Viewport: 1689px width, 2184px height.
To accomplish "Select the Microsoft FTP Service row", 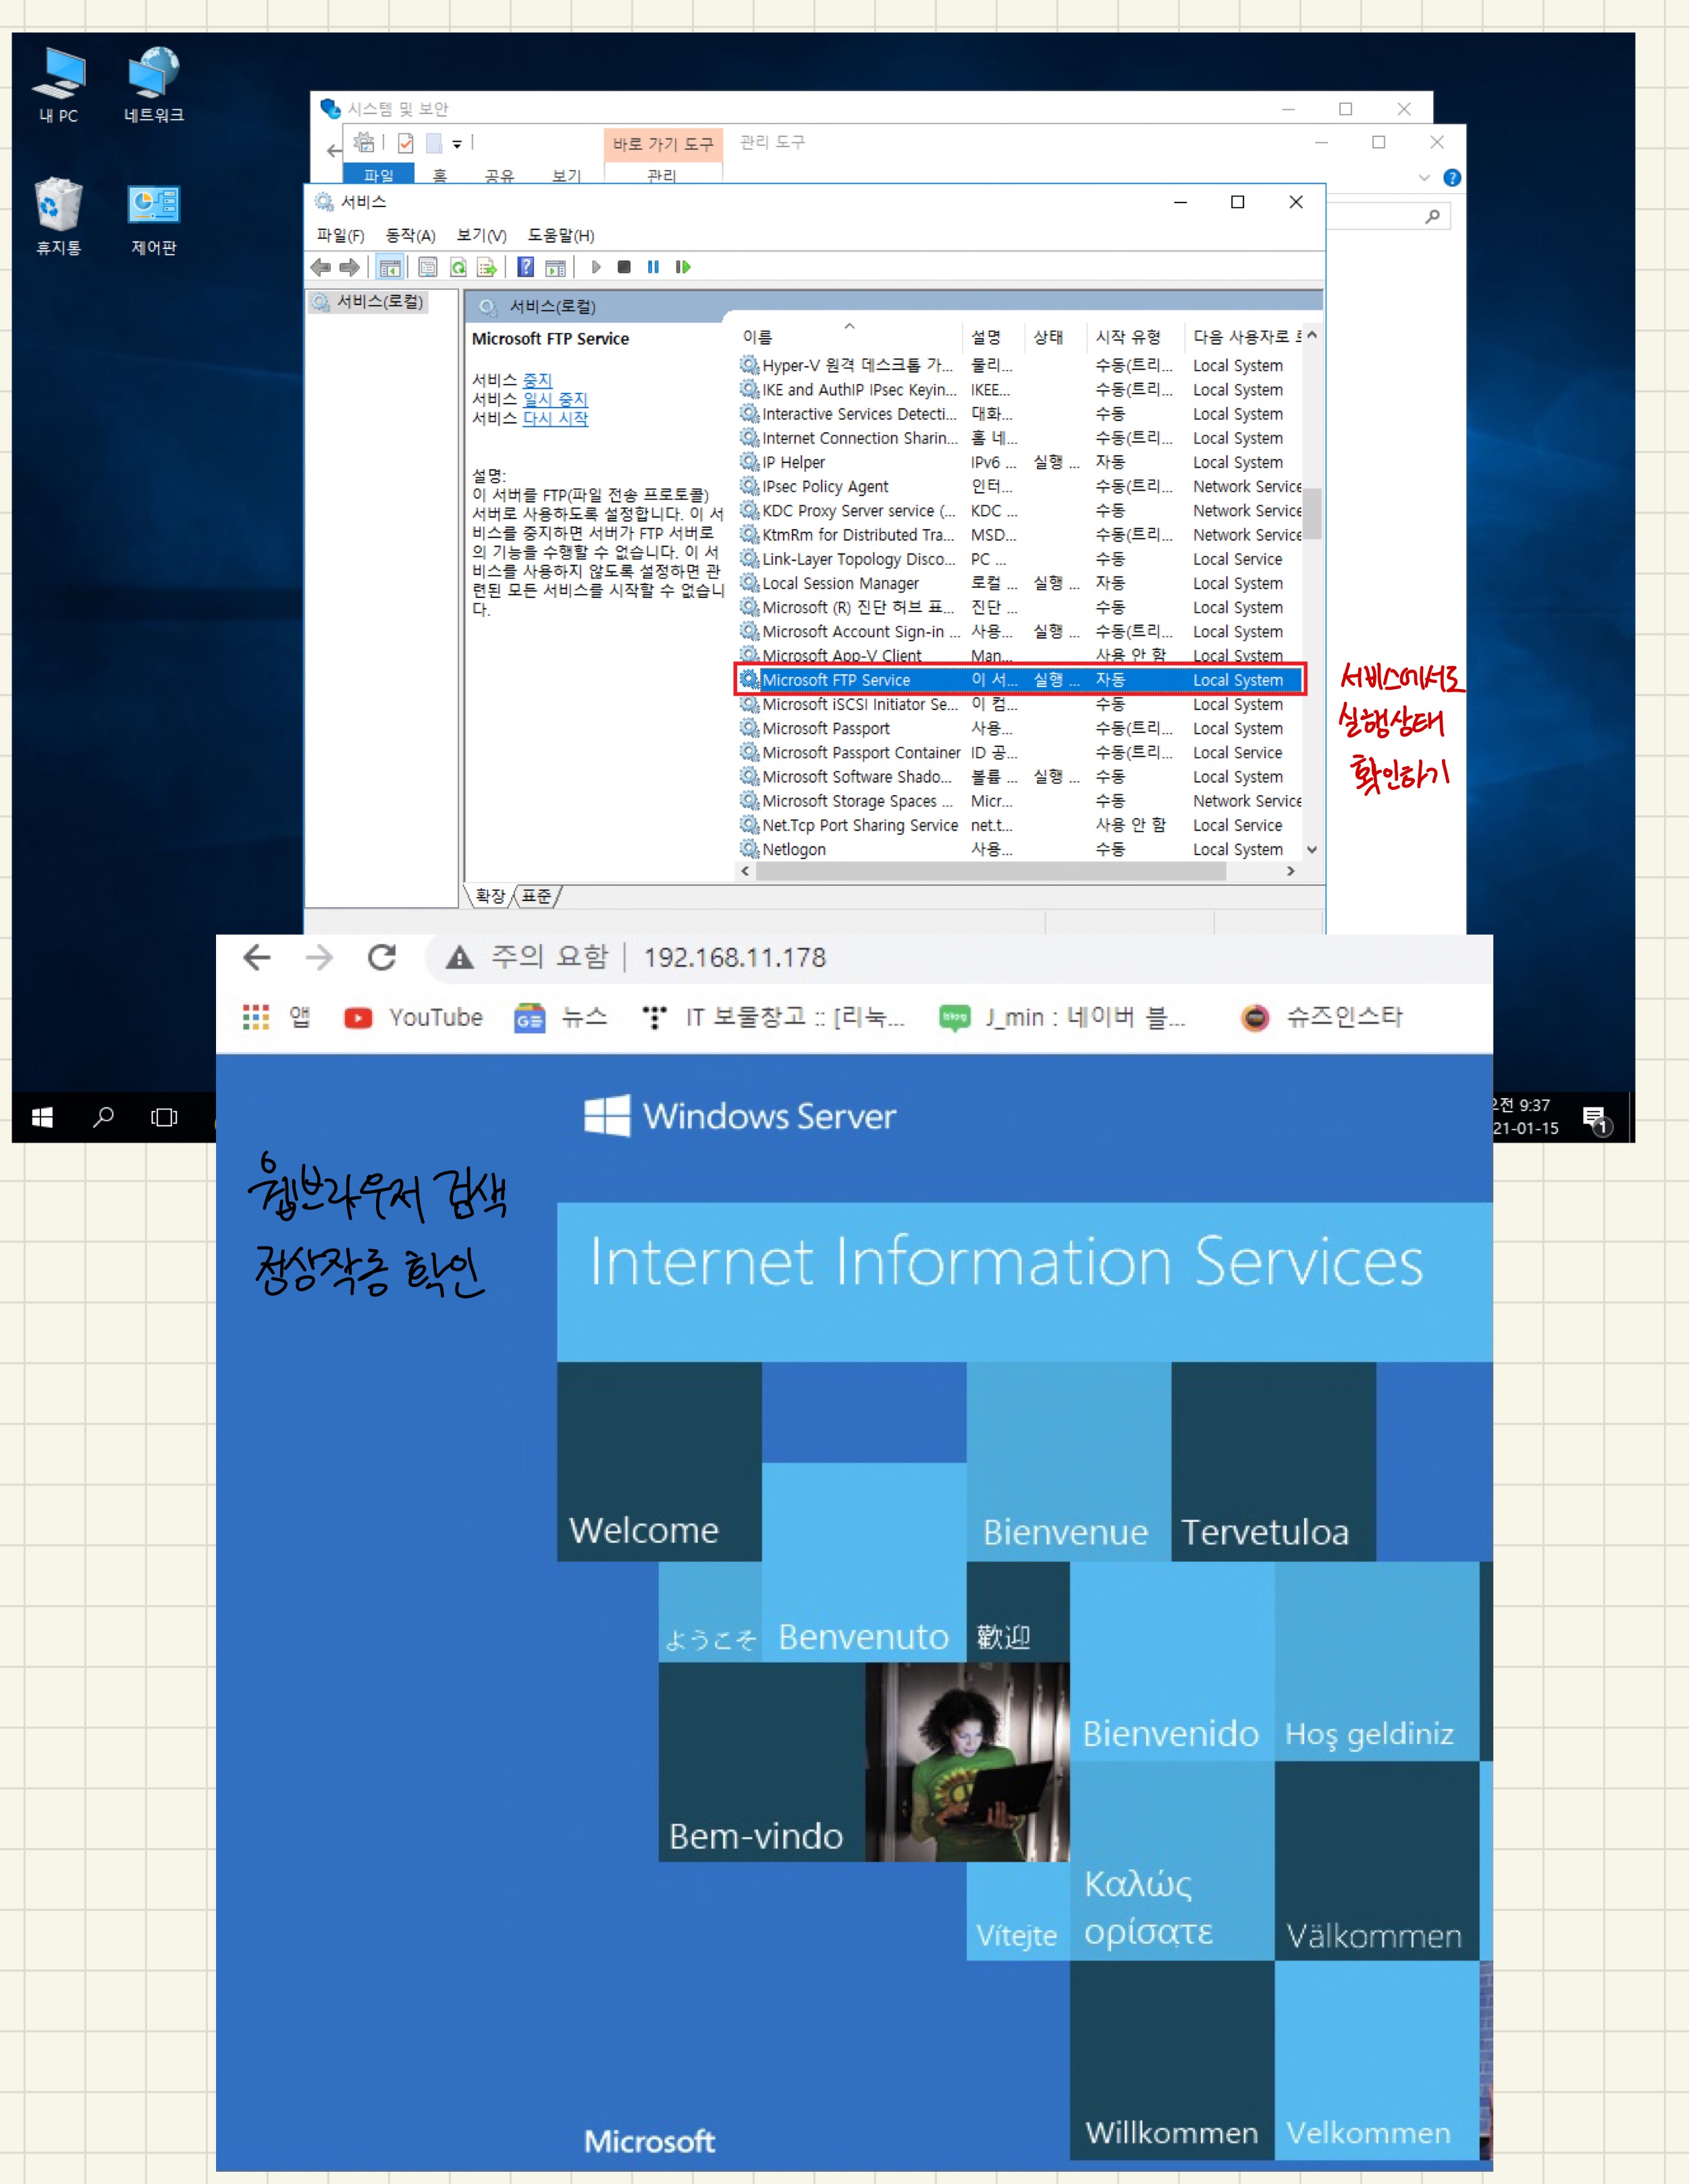I will coord(1020,680).
